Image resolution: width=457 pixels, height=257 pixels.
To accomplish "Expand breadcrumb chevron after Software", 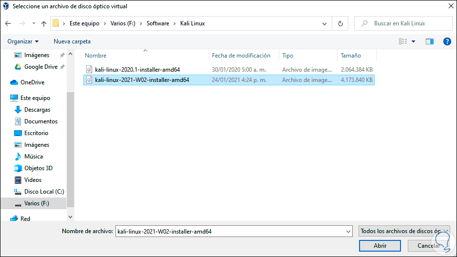I will (174, 23).
